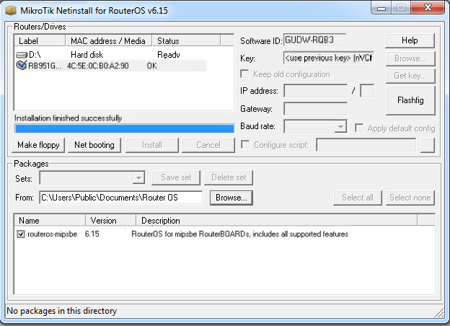Sort by the Label column header

click(40, 40)
